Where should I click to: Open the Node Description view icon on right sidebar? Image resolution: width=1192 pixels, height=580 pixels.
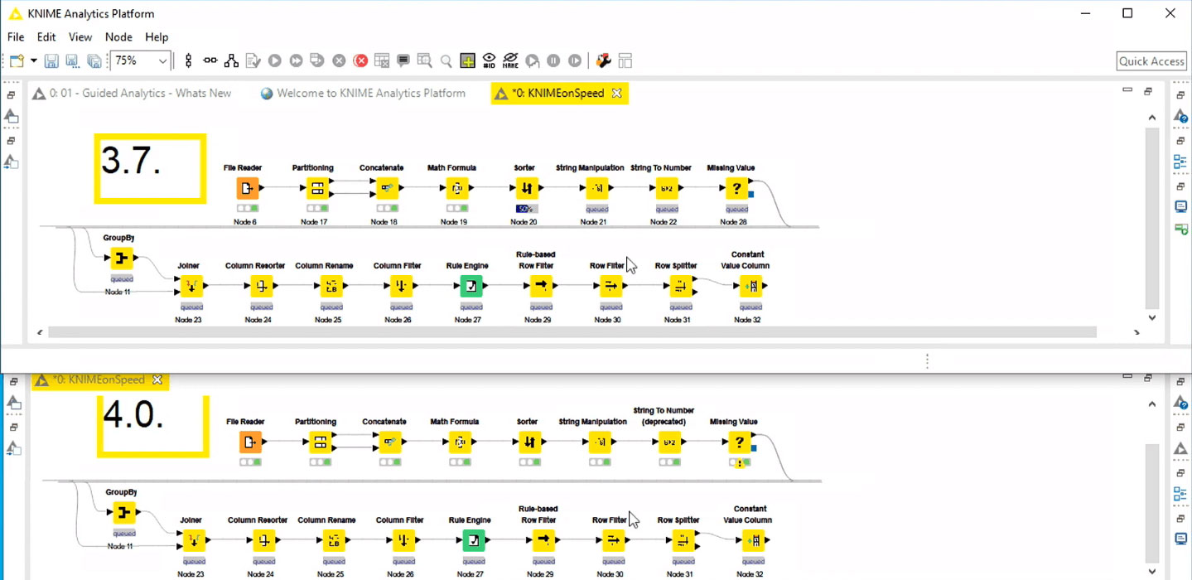(x=1181, y=117)
